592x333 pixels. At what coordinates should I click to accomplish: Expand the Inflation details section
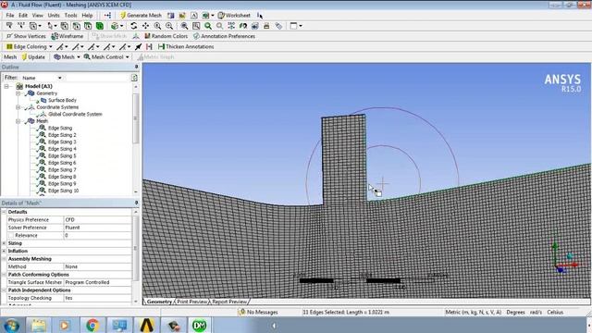click(x=4, y=251)
